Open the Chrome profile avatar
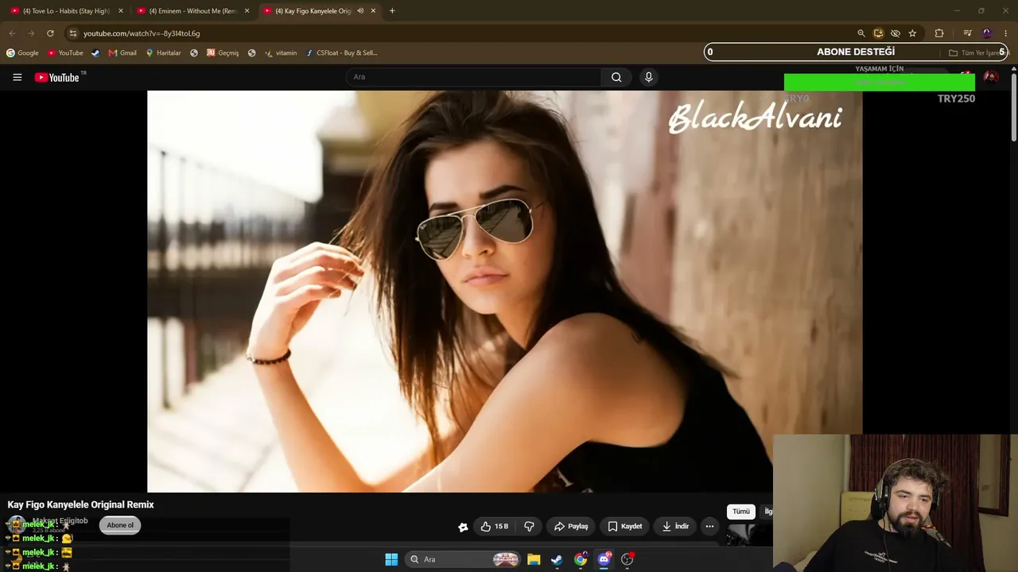 coord(987,33)
